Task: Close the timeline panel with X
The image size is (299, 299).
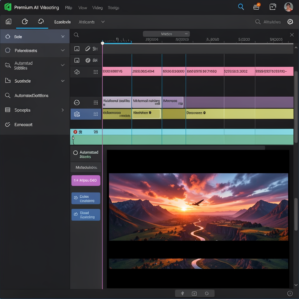Action: (292, 35)
